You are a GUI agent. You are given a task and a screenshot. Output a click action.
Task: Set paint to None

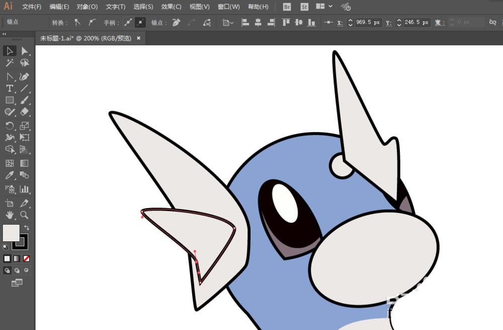click(26, 258)
